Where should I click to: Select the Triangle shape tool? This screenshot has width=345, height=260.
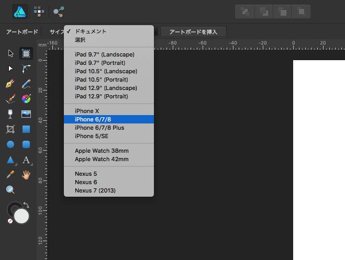pyautogui.click(x=10, y=160)
